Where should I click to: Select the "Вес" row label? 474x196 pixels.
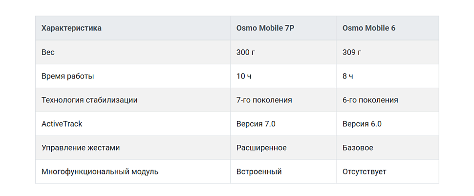(48, 52)
